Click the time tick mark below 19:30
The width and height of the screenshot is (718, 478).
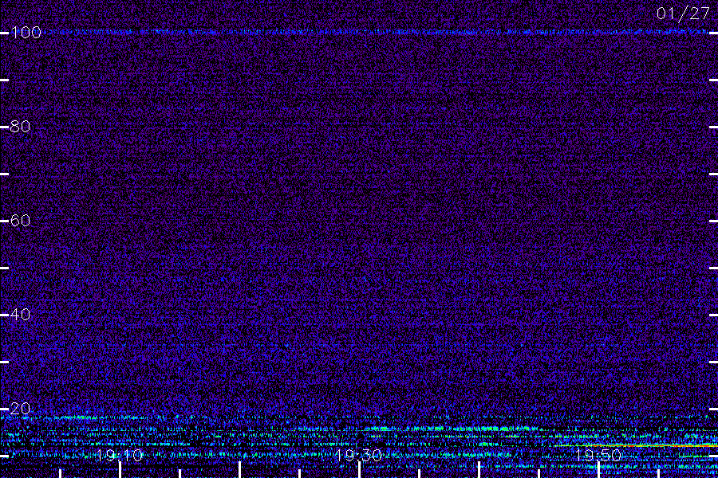tap(360, 470)
